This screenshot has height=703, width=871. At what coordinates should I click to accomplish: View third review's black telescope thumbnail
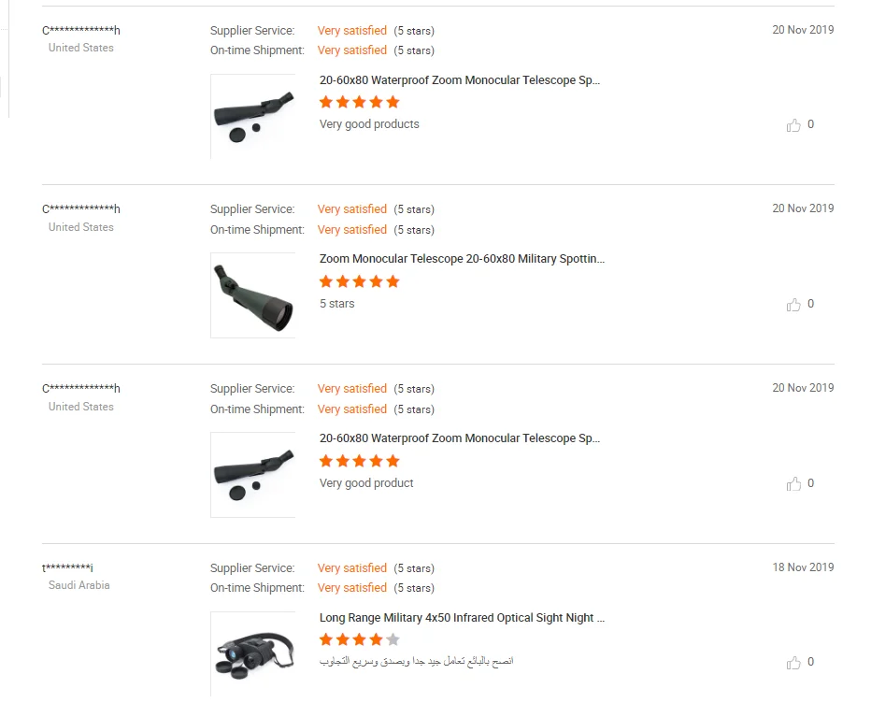[x=253, y=475]
